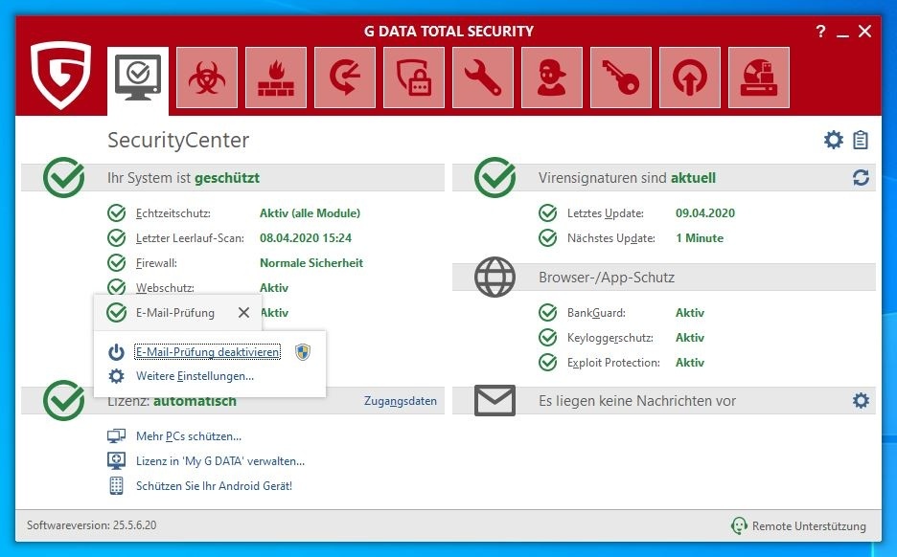Viewport: 897px width, 557px height.
Task: Close the E-Mail-Prüfung popup with the X
Action: point(243,313)
